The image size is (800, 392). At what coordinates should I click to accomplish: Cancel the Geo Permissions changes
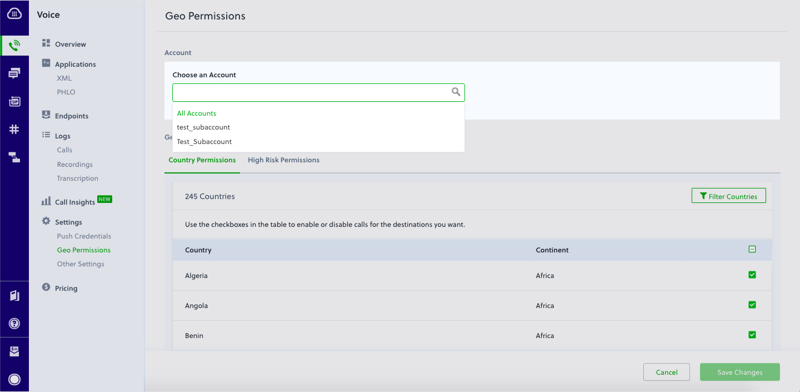point(666,372)
